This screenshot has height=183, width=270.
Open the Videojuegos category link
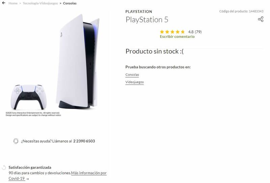click(134, 82)
